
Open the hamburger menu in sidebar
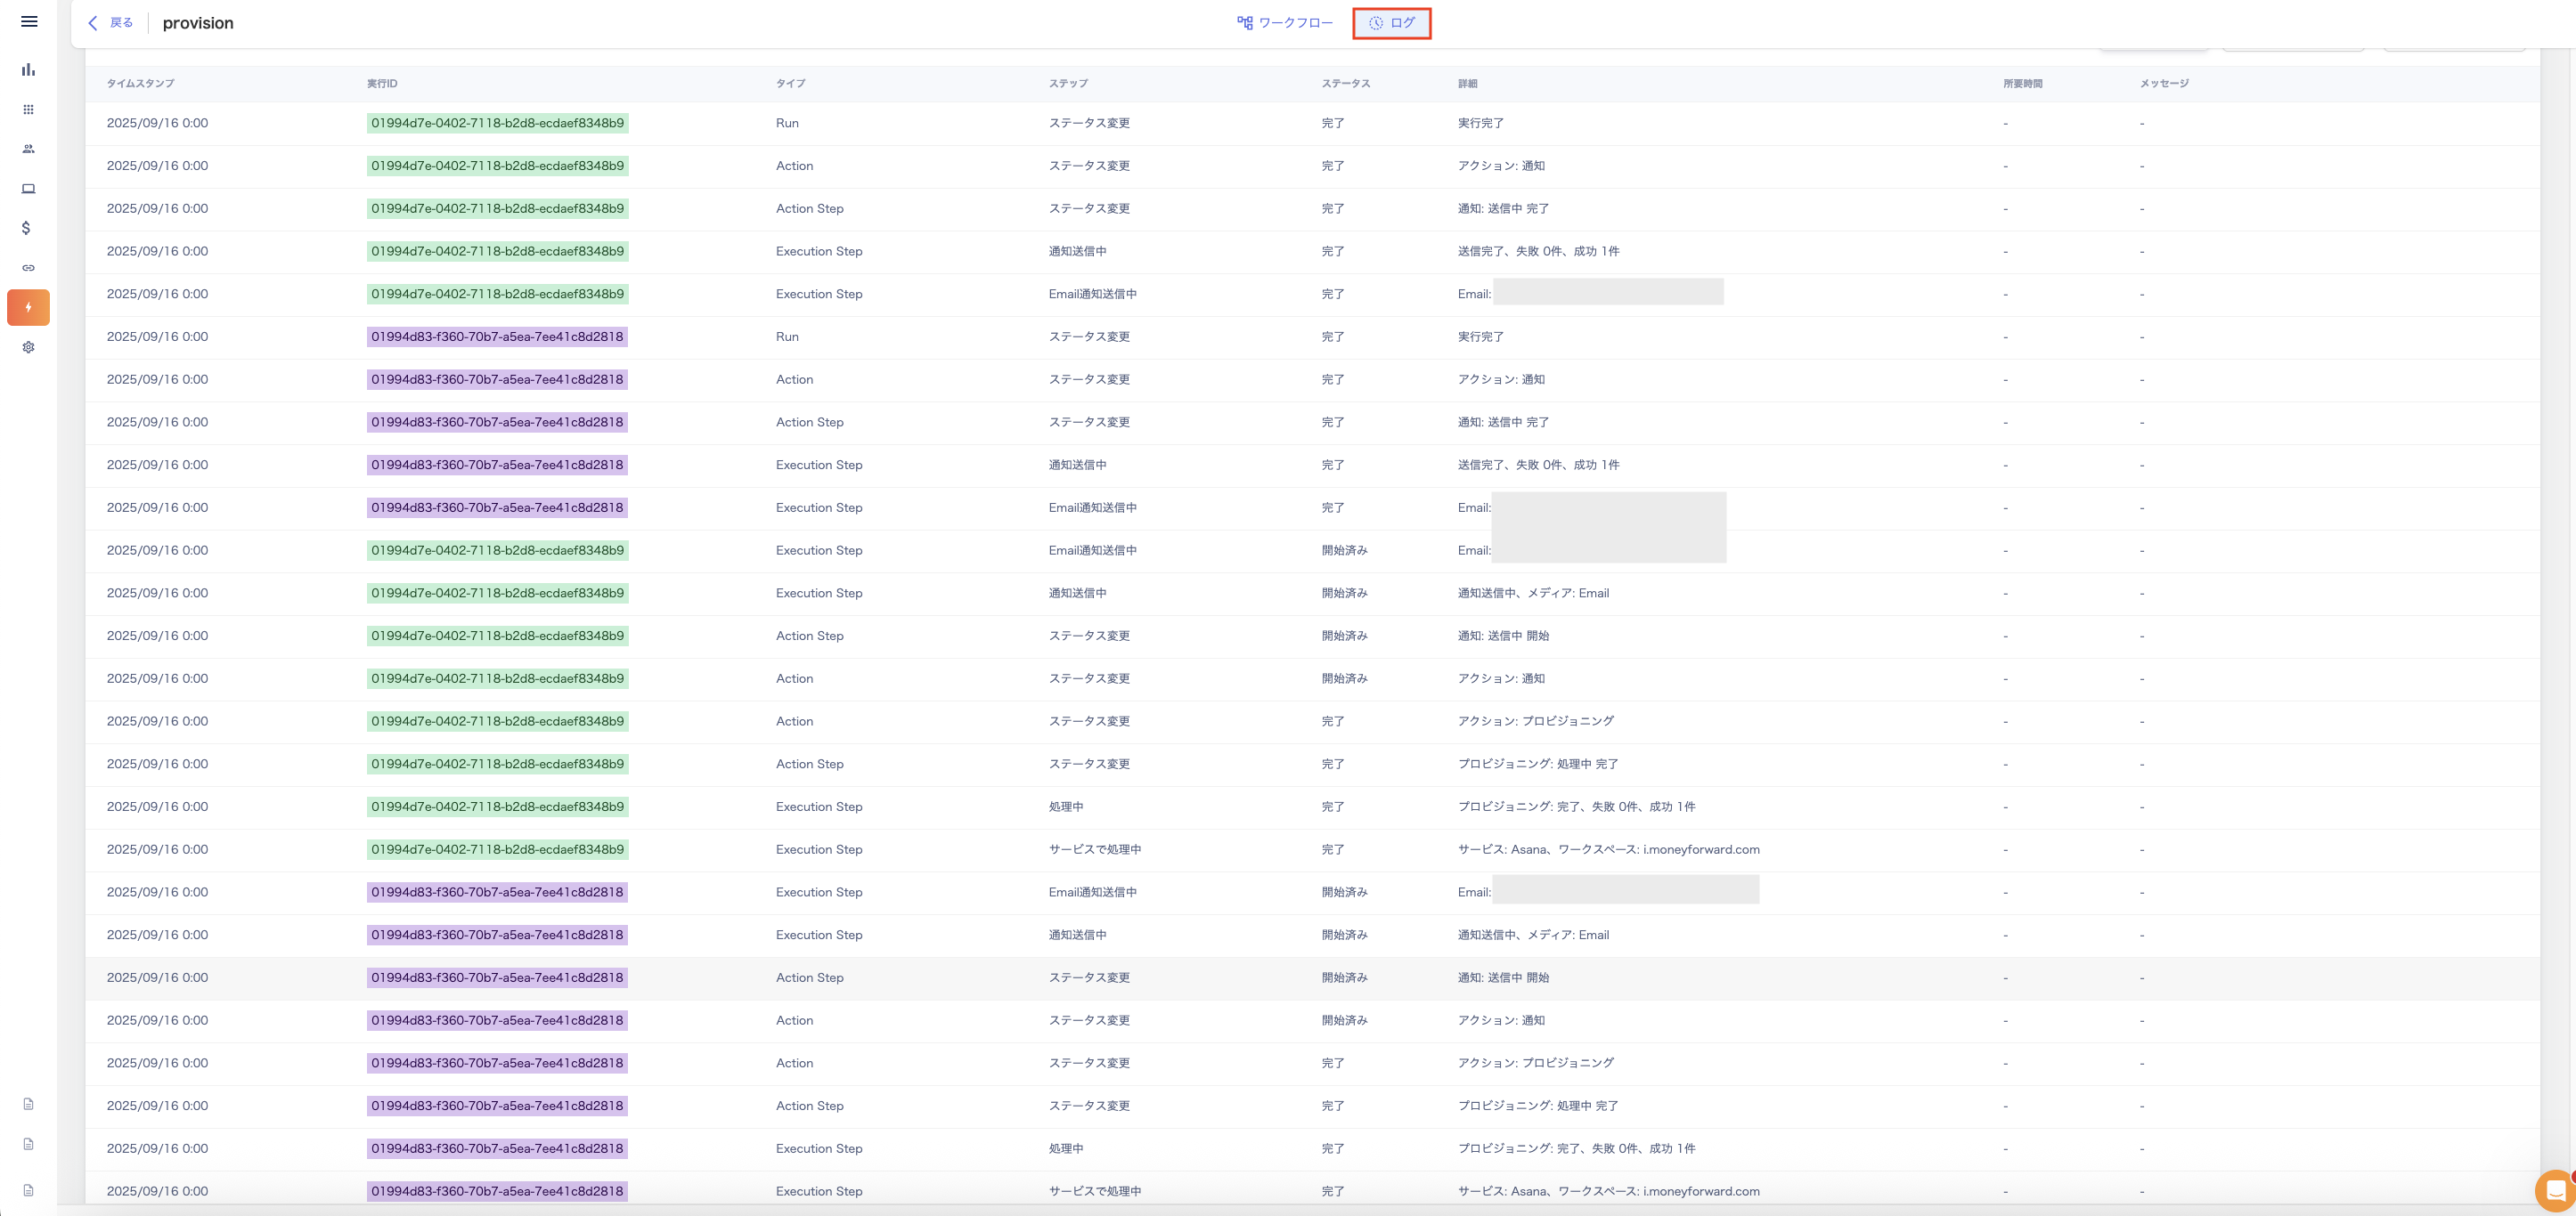coord(29,21)
